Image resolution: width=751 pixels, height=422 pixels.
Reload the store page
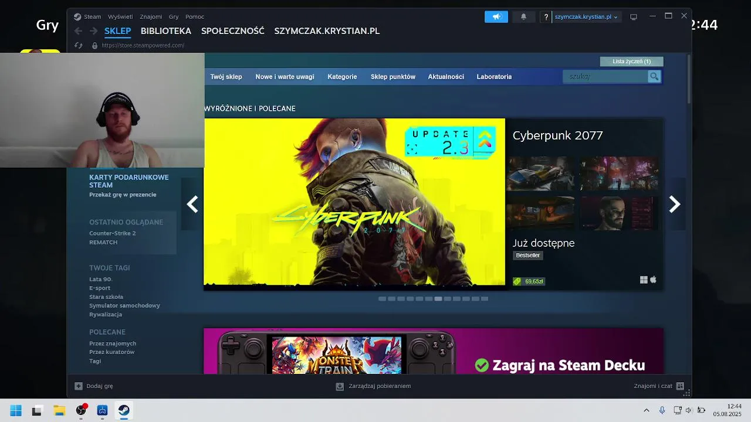click(x=79, y=45)
